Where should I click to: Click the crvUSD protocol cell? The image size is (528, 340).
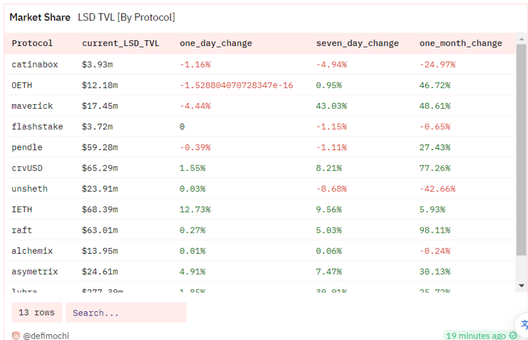click(27, 168)
